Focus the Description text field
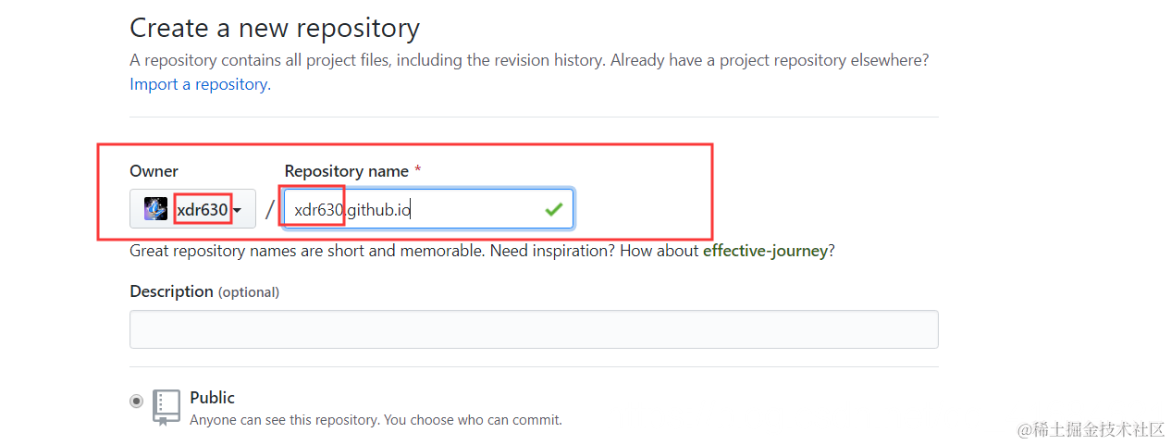The width and height of the screenshot is (1171, 445). (x=534, y=329)
